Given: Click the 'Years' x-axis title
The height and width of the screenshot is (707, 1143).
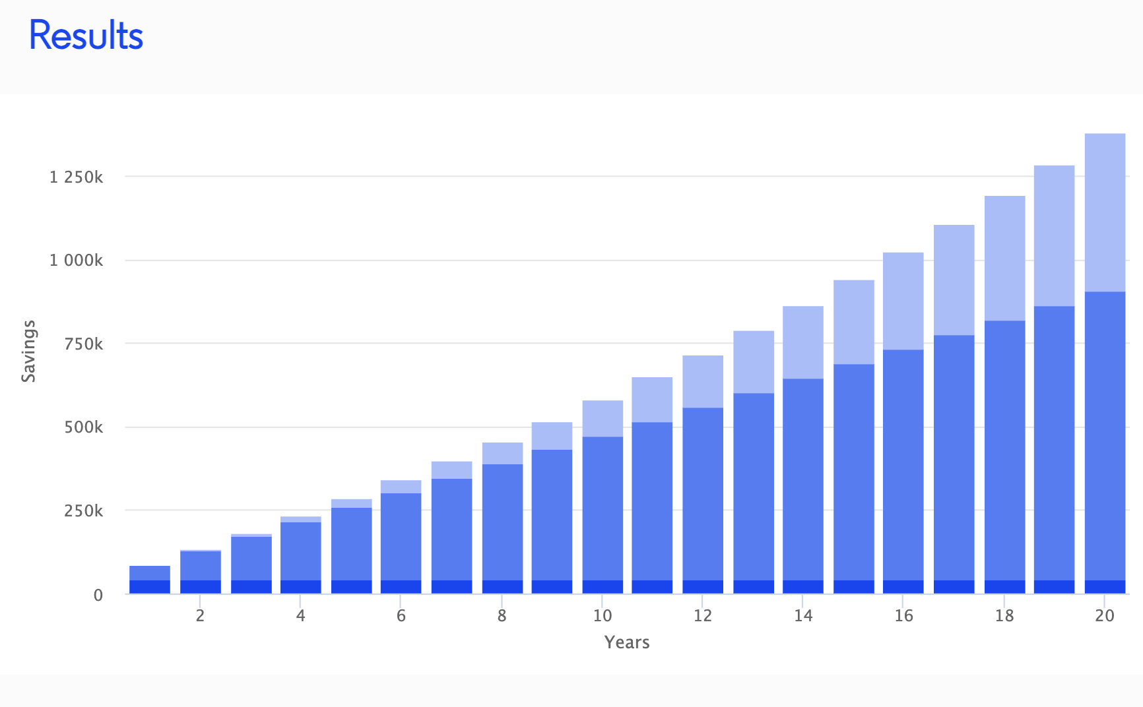Looking at the screenshot, I should (627, 642).
